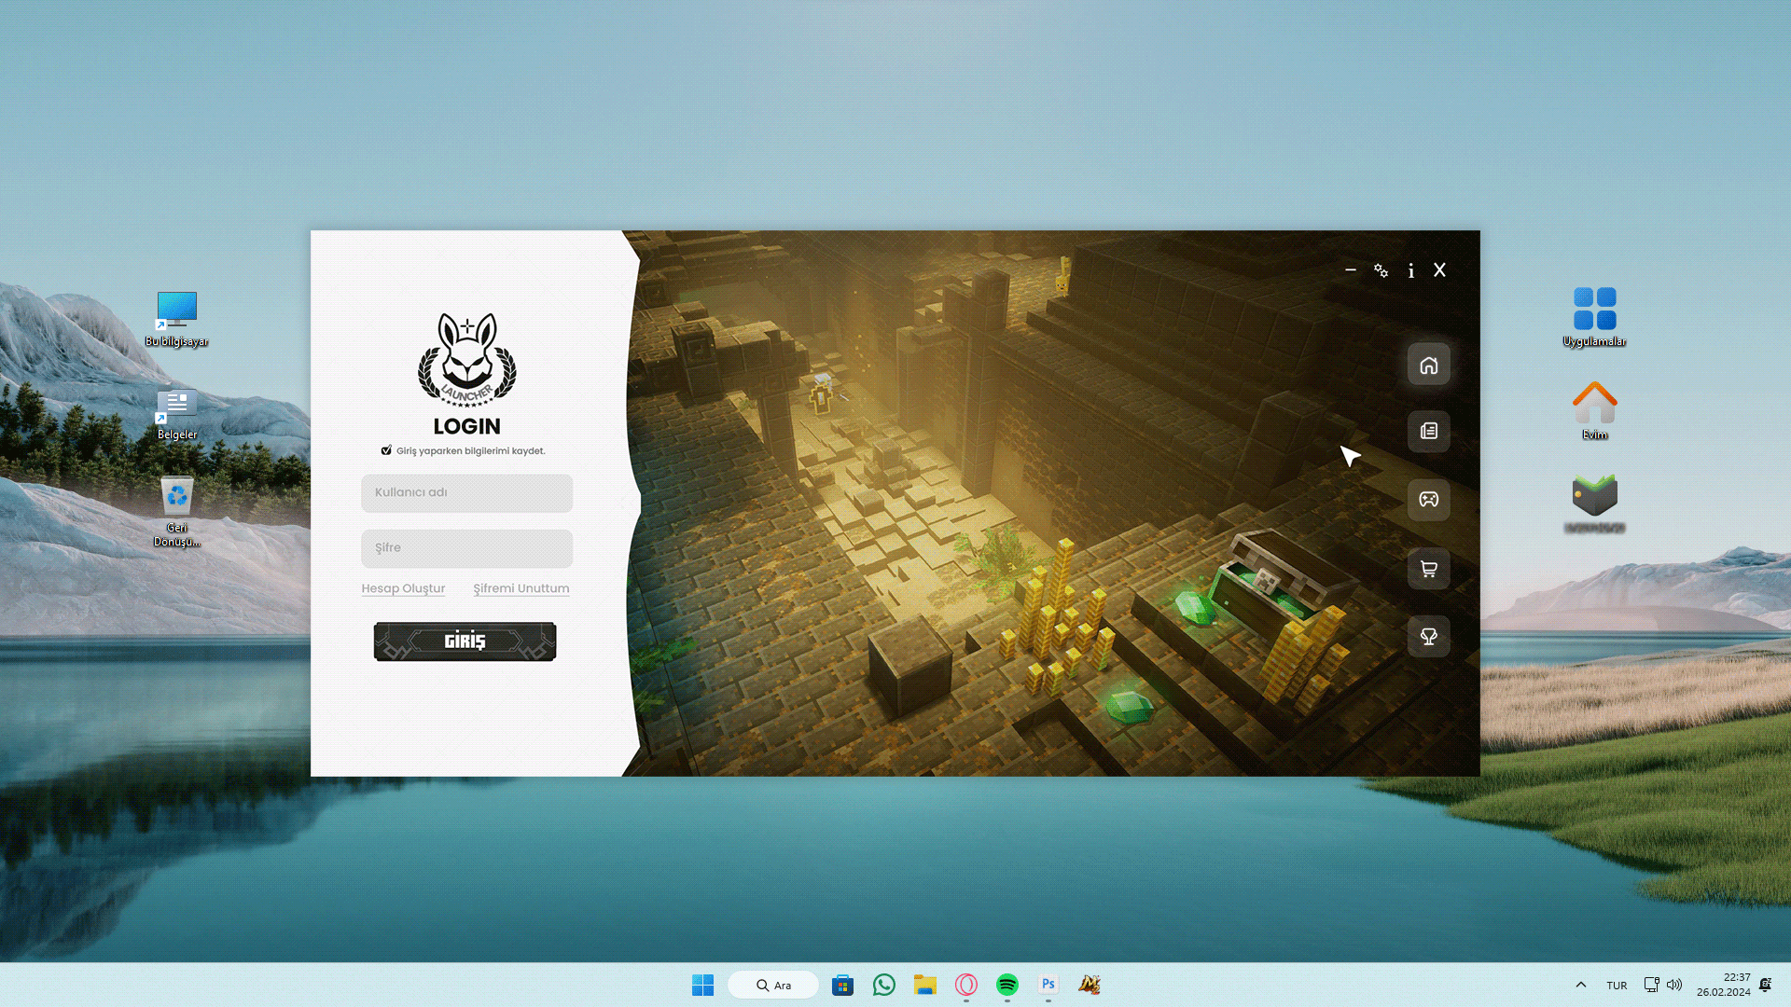This screenshot has width=1791, height=1007.
Task: Click the rabbit Launcher logo
Action: 466,361
